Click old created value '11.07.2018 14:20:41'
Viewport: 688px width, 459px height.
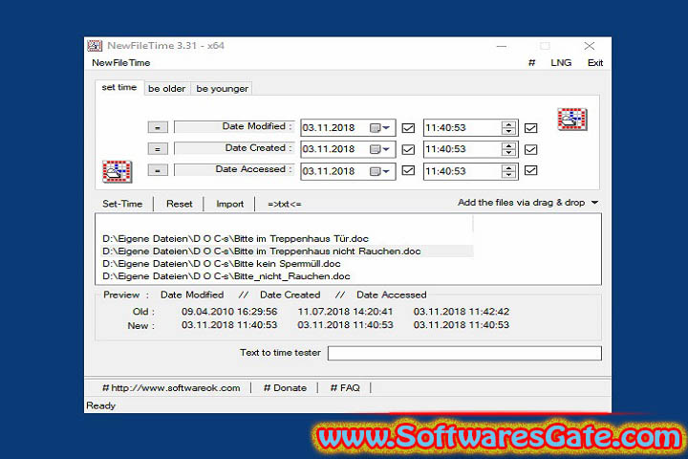point(345,312)
